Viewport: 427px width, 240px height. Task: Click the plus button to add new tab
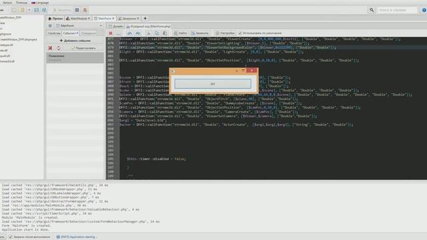click(145, 19)
